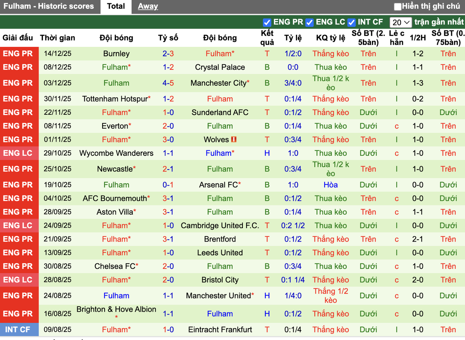Open Newcastle team link
Viewport: 465px width, 340px height.
tap(115, 169)
